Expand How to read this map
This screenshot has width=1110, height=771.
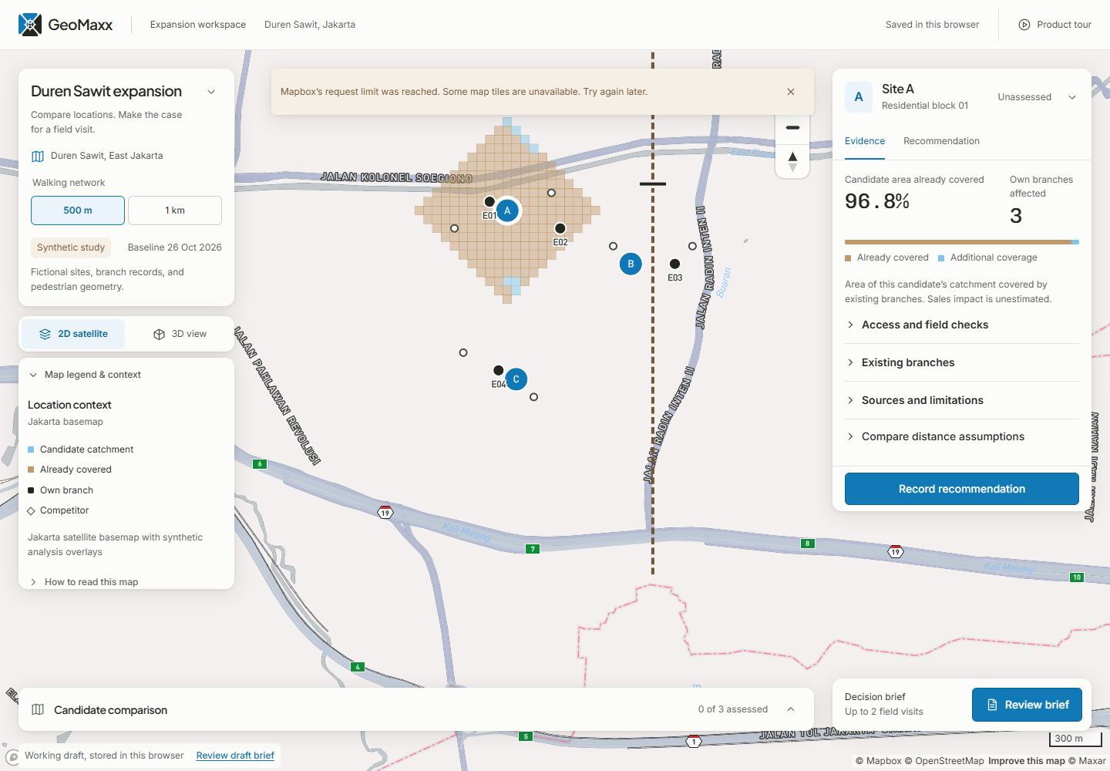pos(83,582)
